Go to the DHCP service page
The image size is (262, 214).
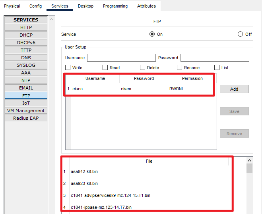(x=26, y=35)
